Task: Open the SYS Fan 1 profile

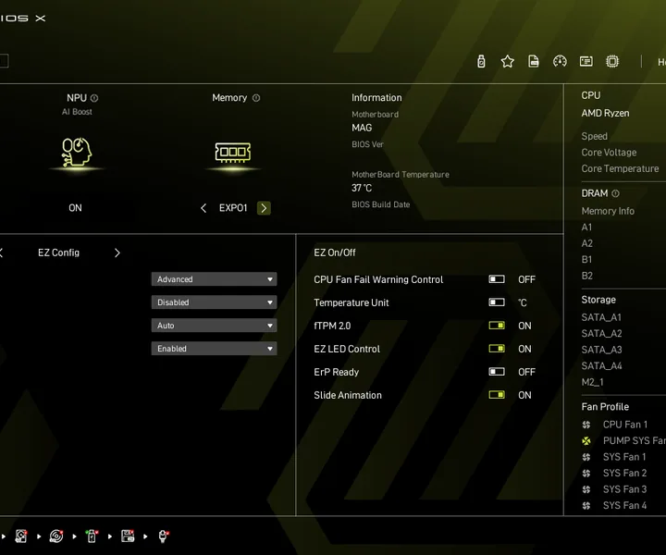Action: pyautogui.click(x=624, y=457)
